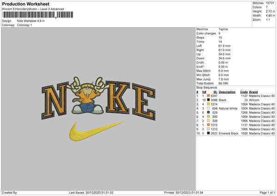Select the 'Stops:' label
The width and height of the screenshot is (277, 196).
click(x=201, y=37)
